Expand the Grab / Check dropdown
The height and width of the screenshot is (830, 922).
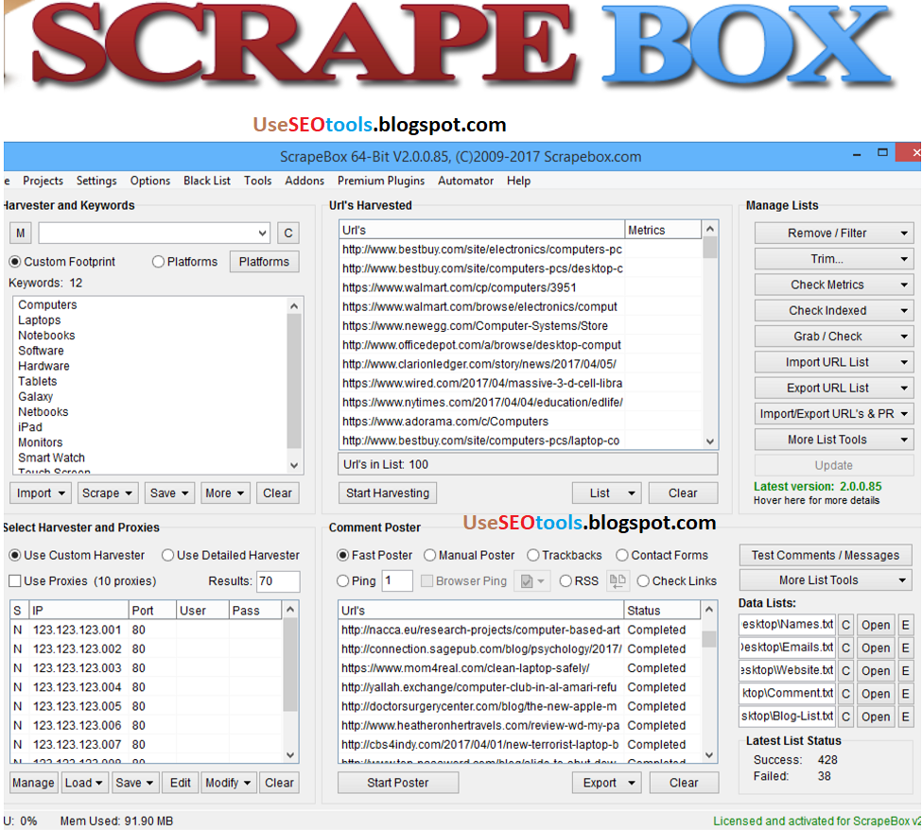coord(834,337)
